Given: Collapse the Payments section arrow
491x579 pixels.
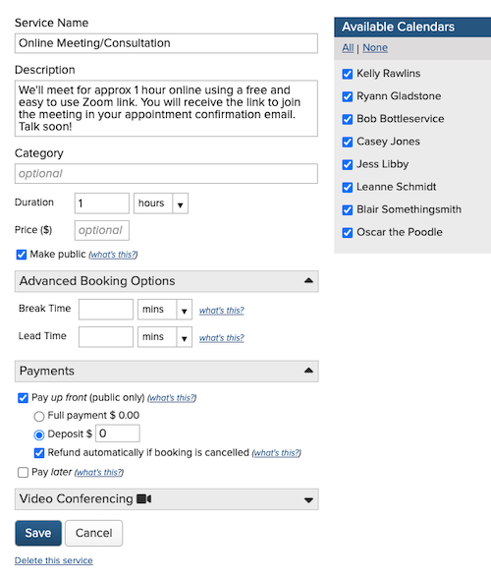Looking at the screenshot, I should (308, 371).
